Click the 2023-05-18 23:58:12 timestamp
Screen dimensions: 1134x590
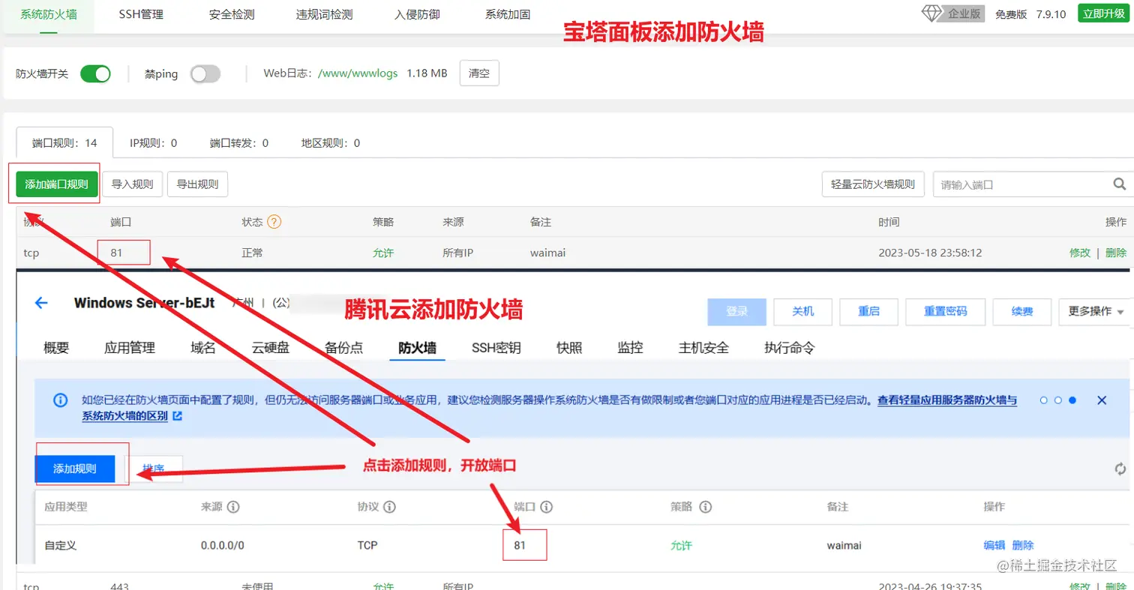pos(930,253)
